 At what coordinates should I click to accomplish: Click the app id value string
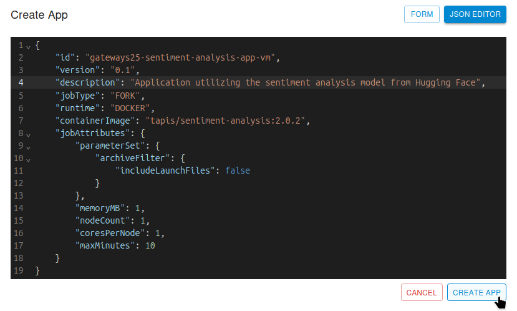(181, 58)
